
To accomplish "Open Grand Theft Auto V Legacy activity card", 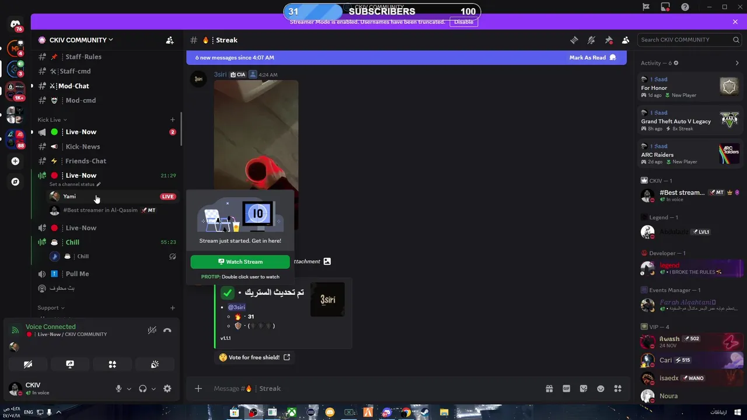I will click(690, 121).
